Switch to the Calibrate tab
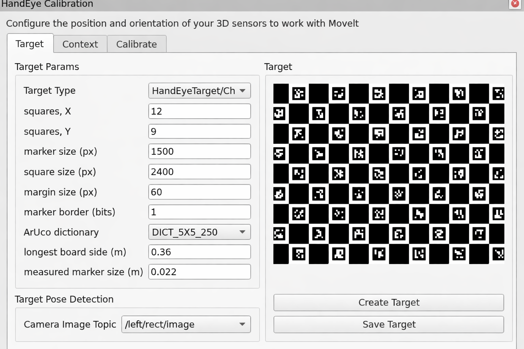 point(136,44)
